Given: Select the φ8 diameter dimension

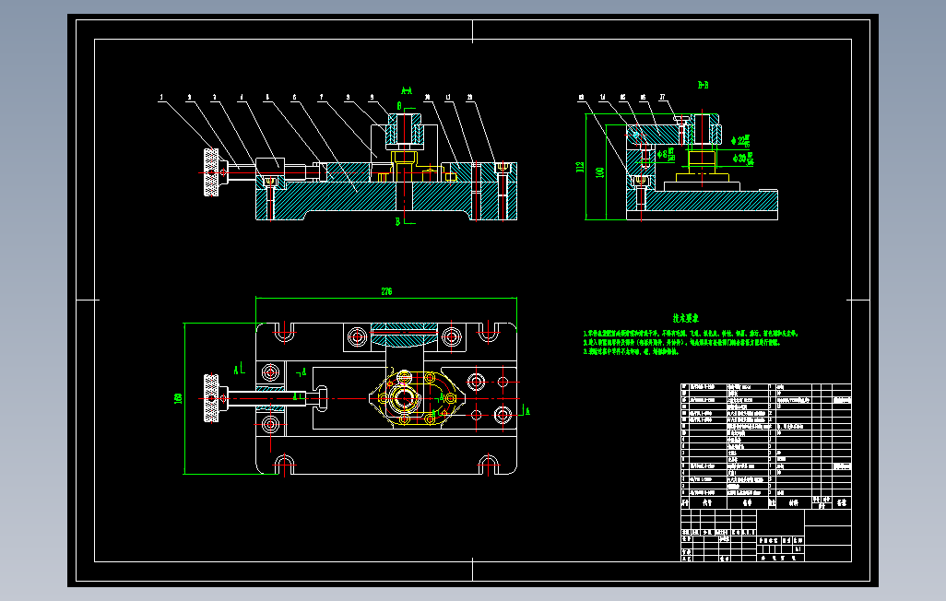Looking at the screenshot, I should (x=666, y=155).
